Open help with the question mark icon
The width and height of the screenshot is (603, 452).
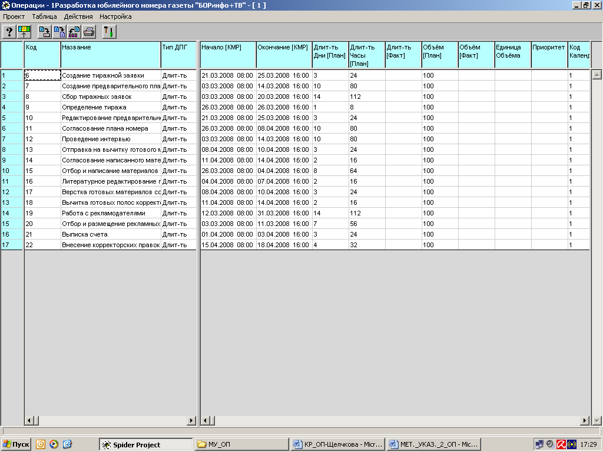pyautogui.click(x=9, y=32)
